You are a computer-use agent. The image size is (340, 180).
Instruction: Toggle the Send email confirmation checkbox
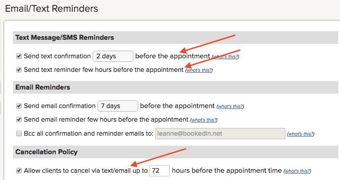[19, 106]
